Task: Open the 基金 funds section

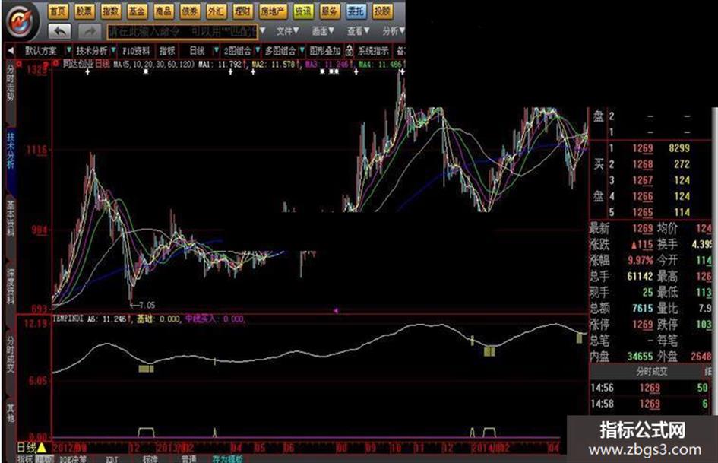Action: click(137, 11)
